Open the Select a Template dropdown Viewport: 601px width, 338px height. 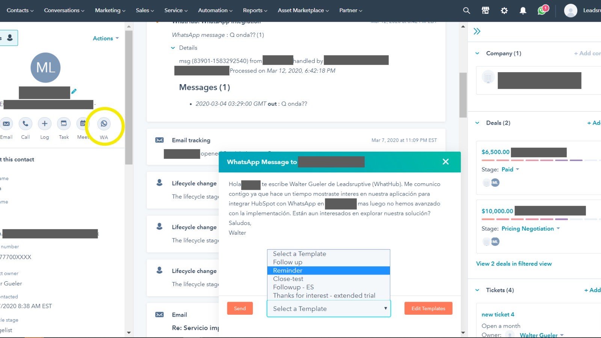pos(328,308)
